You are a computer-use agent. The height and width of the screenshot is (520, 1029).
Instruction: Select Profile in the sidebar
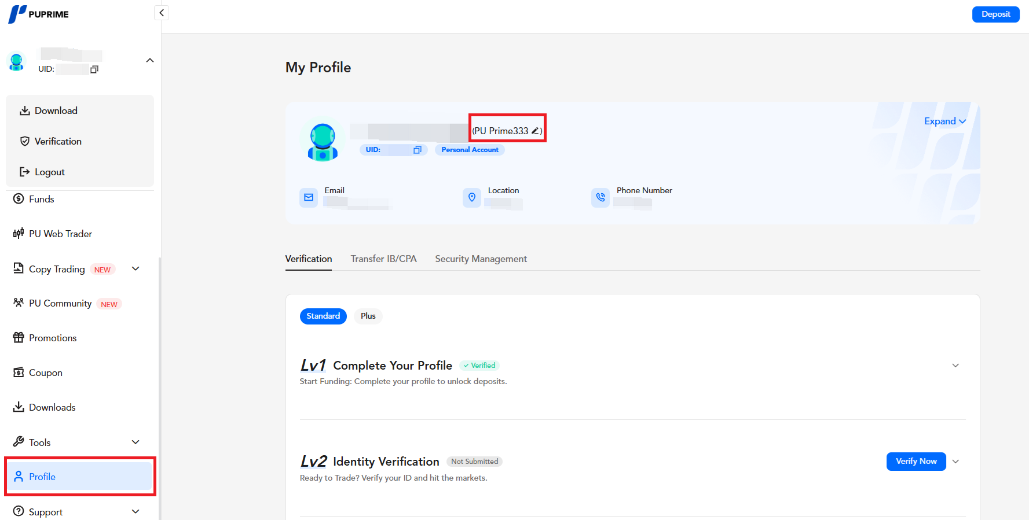pyautogui.click(x=80, y=477)
